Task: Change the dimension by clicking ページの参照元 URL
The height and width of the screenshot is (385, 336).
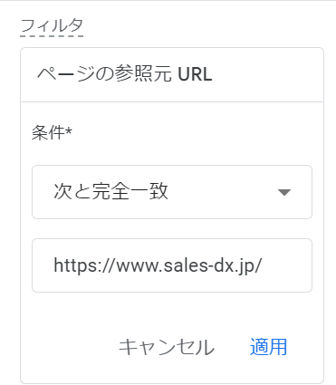Action: [x=125, y=74]
